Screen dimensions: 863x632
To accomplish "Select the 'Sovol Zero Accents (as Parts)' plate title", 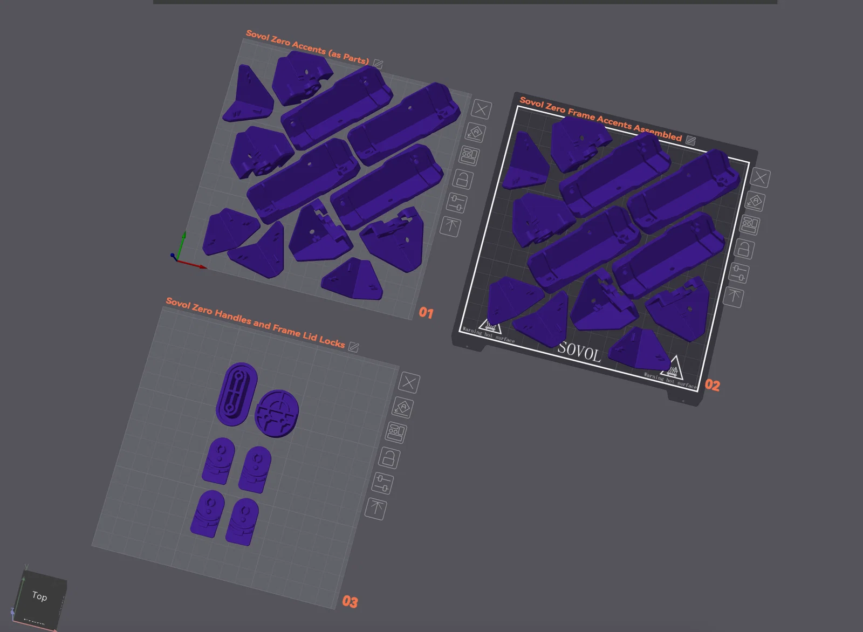I will pyautogui.click(x=307, y=47).
